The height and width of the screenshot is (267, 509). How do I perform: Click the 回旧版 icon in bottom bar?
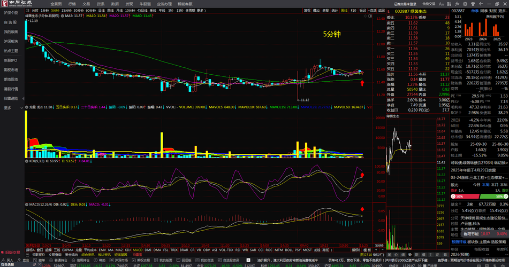[178, 260]
